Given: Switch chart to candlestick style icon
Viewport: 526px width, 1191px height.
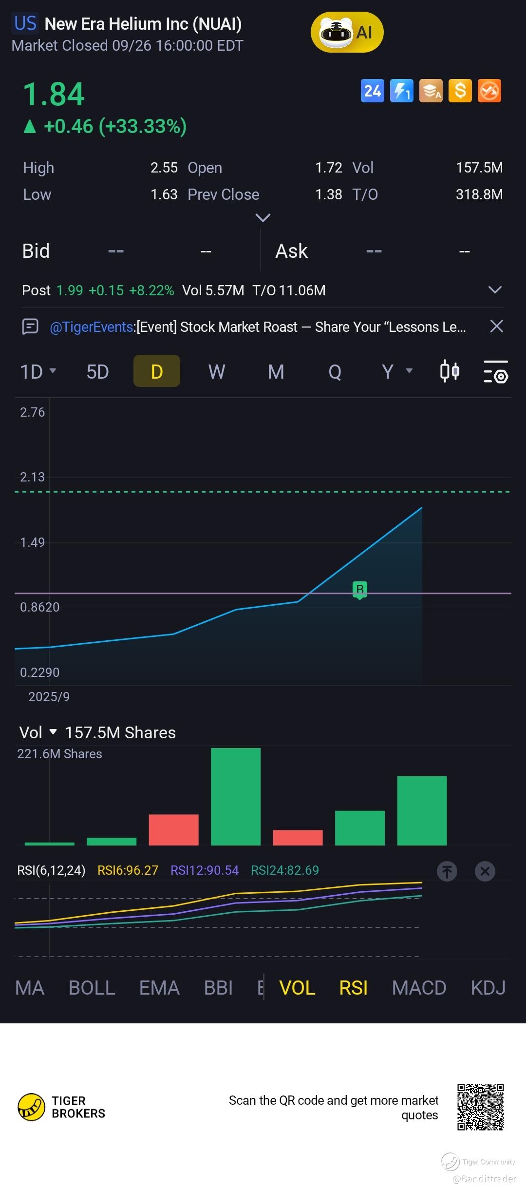Looking at the screenshot, I should click(449, 371).
